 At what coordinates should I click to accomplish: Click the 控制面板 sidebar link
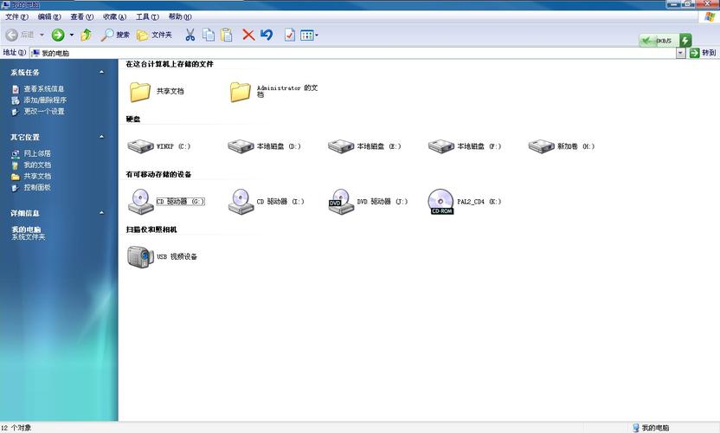click(x=37, y=187)
